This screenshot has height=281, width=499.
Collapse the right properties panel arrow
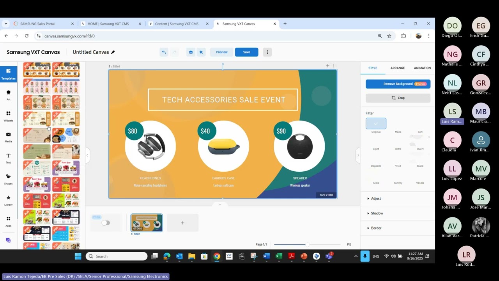pos(358,155)
